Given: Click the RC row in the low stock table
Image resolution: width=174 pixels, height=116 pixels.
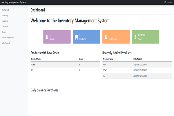Looking at the screenshot, I should [x=65, y=70].
